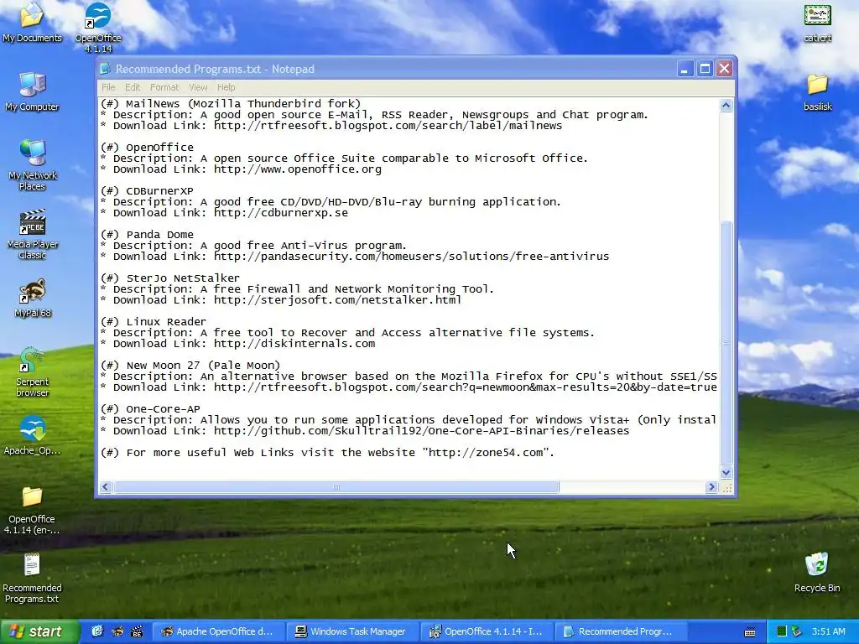Screen dimensions: 859x644
Task: Open Notepad File menu
Action: point(108,87)
